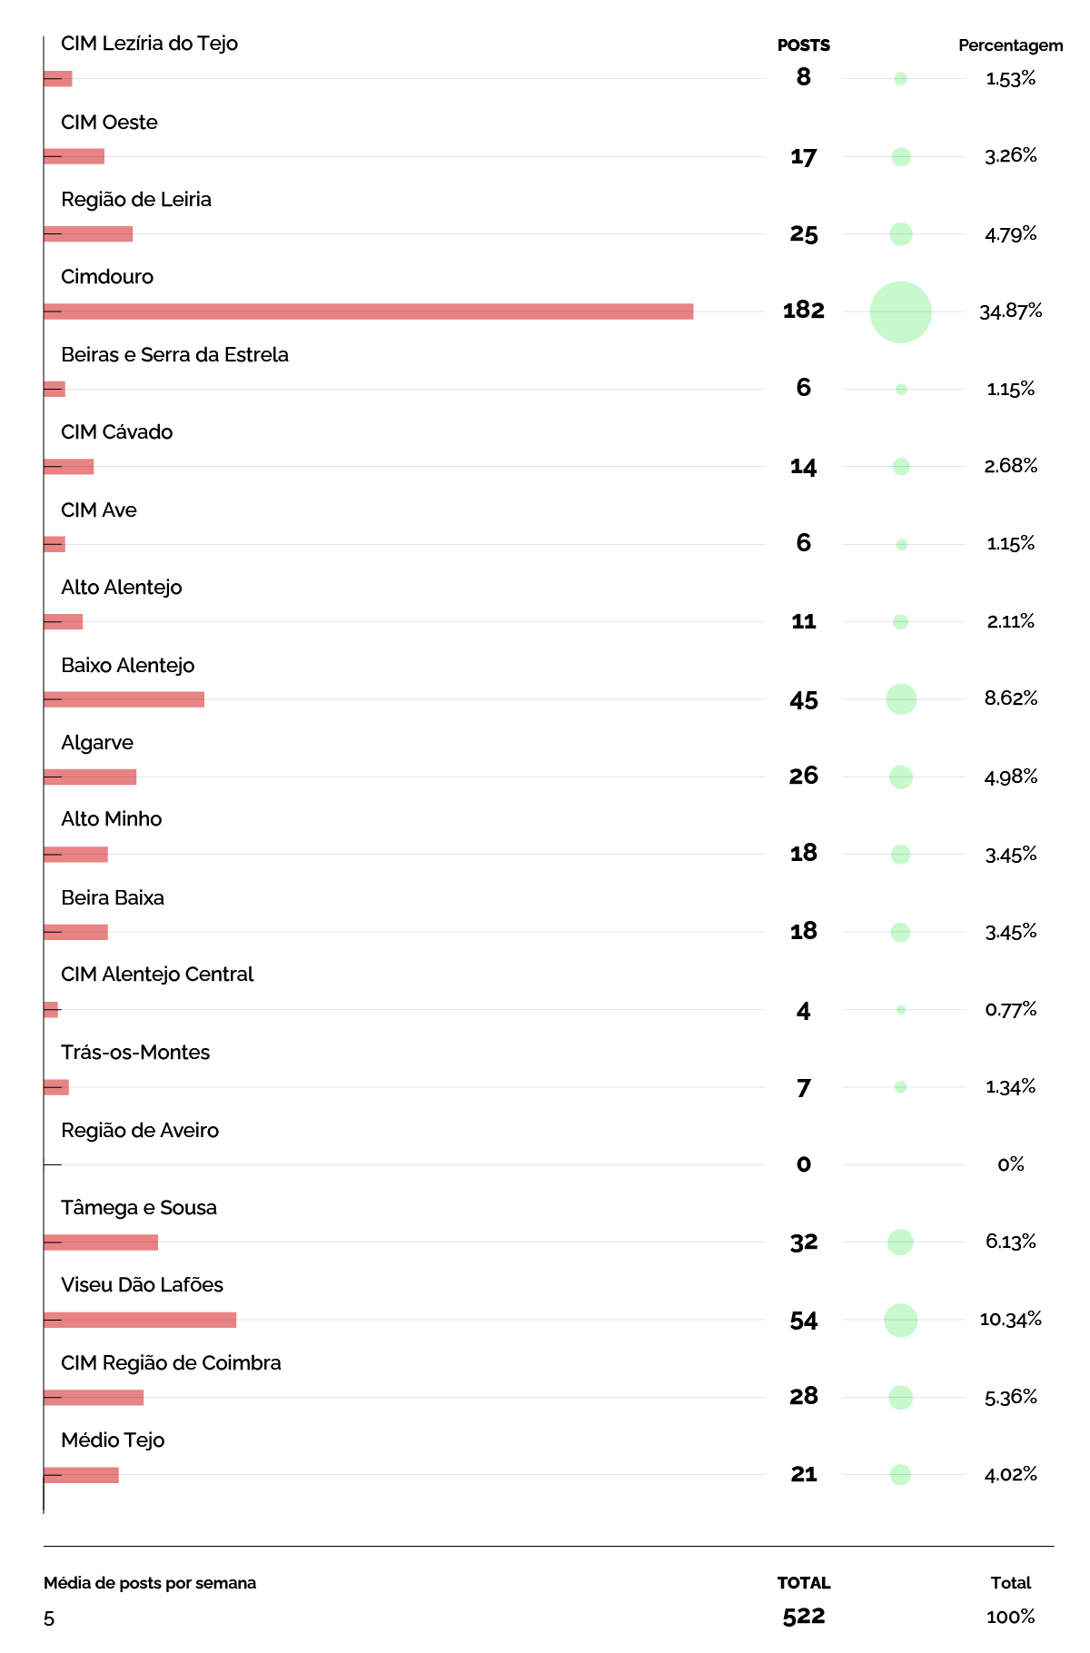Screen dimensions: 1090x1653
Task: Click the green bubble in Tâmega e Sousa row
Action: (x=900, y=1242)
